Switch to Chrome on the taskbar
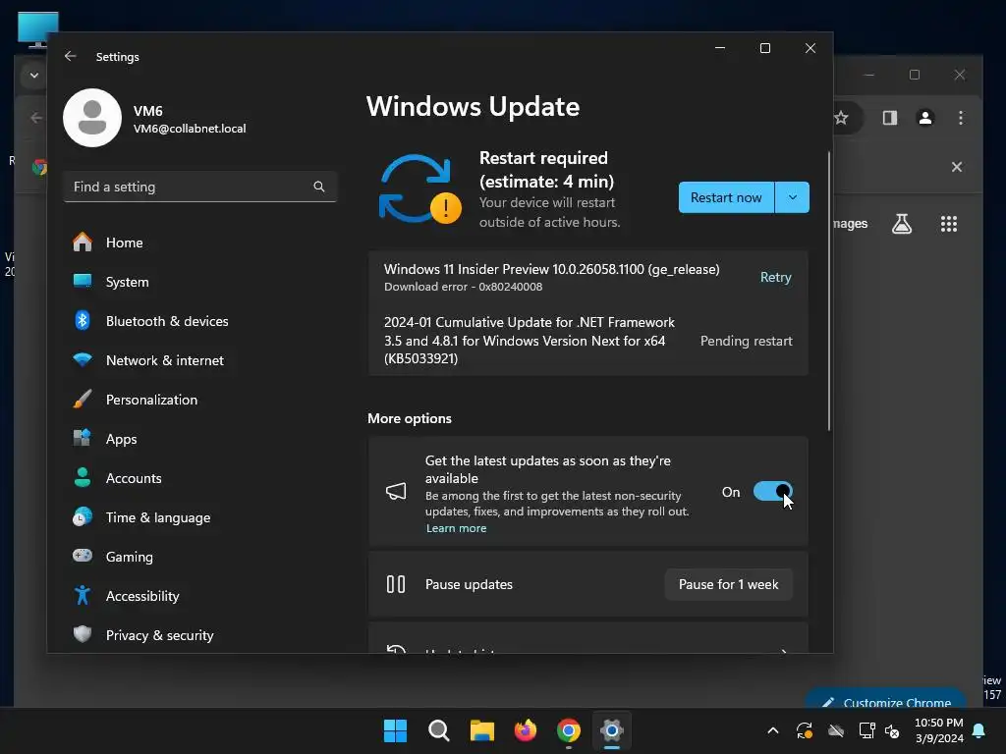 click(569, 730)
